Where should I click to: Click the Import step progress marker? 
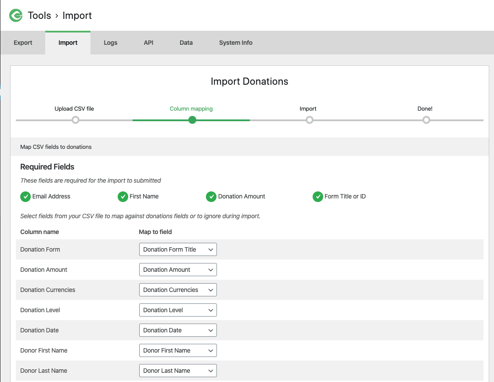(310, 120)
